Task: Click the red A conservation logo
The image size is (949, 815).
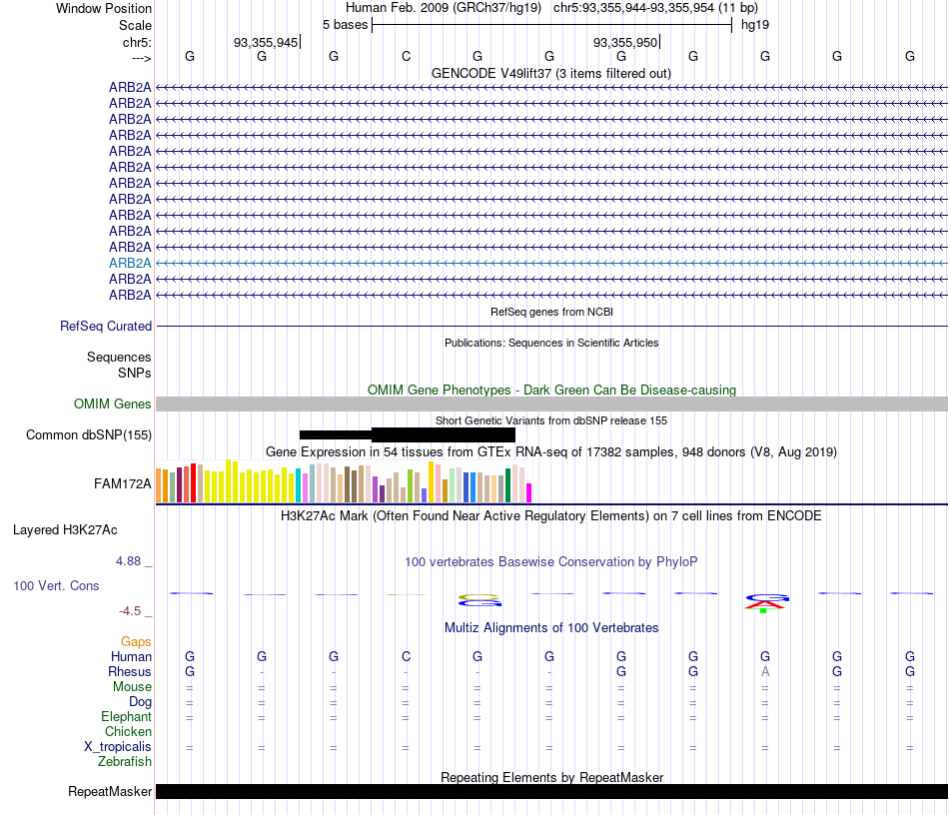Action: pyautogui.click(x=765, y=604)
